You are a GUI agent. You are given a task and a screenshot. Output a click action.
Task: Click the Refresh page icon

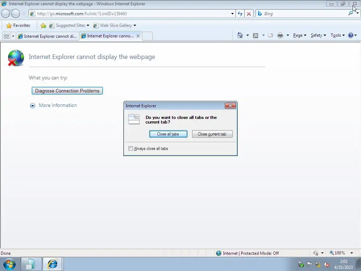click(240, 14)
